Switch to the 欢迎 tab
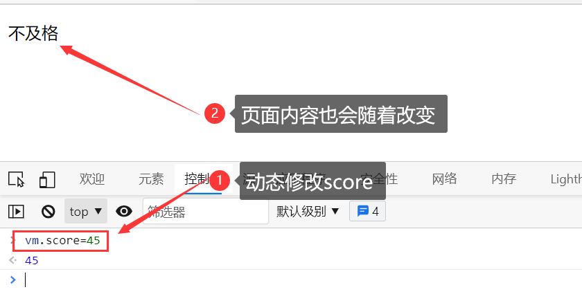This screenshot has width=582, height=303. click(91, 179)
